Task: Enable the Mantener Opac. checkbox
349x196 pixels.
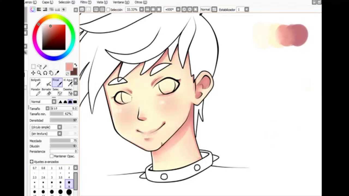Action: coord(52,156)
